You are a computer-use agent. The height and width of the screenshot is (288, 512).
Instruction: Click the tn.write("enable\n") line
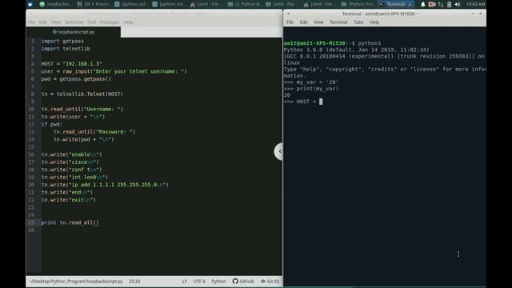pos(71,154)
